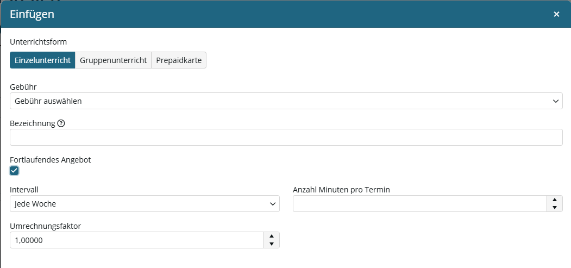The height and width of the screenshot is (268, 571).
Task: Select the Einzelunterricht option
Action: (42, 60)
